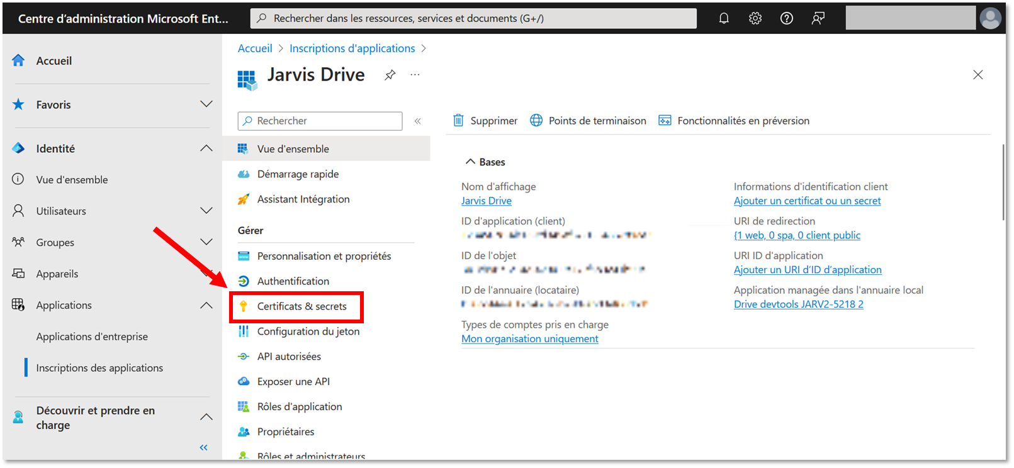This screenshot has height=468, width=1014.
Task: Click Inscriptions d'applications breadcrumb
Action: pos(352,48)
